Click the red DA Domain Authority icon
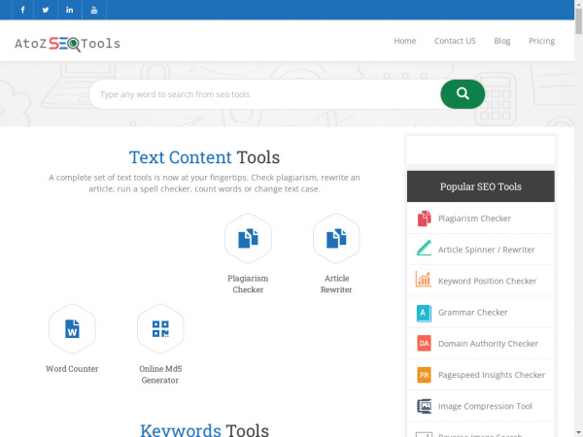The height and width of the screenshot is (437, 583). click(x=424, y=344)
